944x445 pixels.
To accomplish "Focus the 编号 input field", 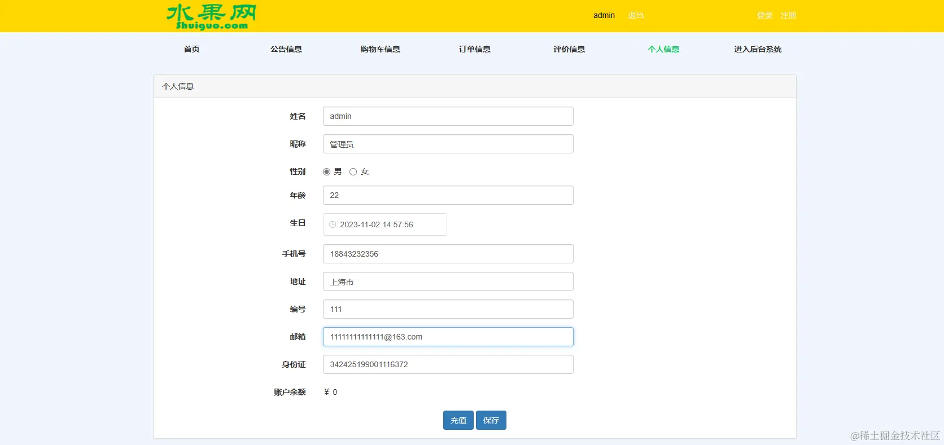I will 448,309.
